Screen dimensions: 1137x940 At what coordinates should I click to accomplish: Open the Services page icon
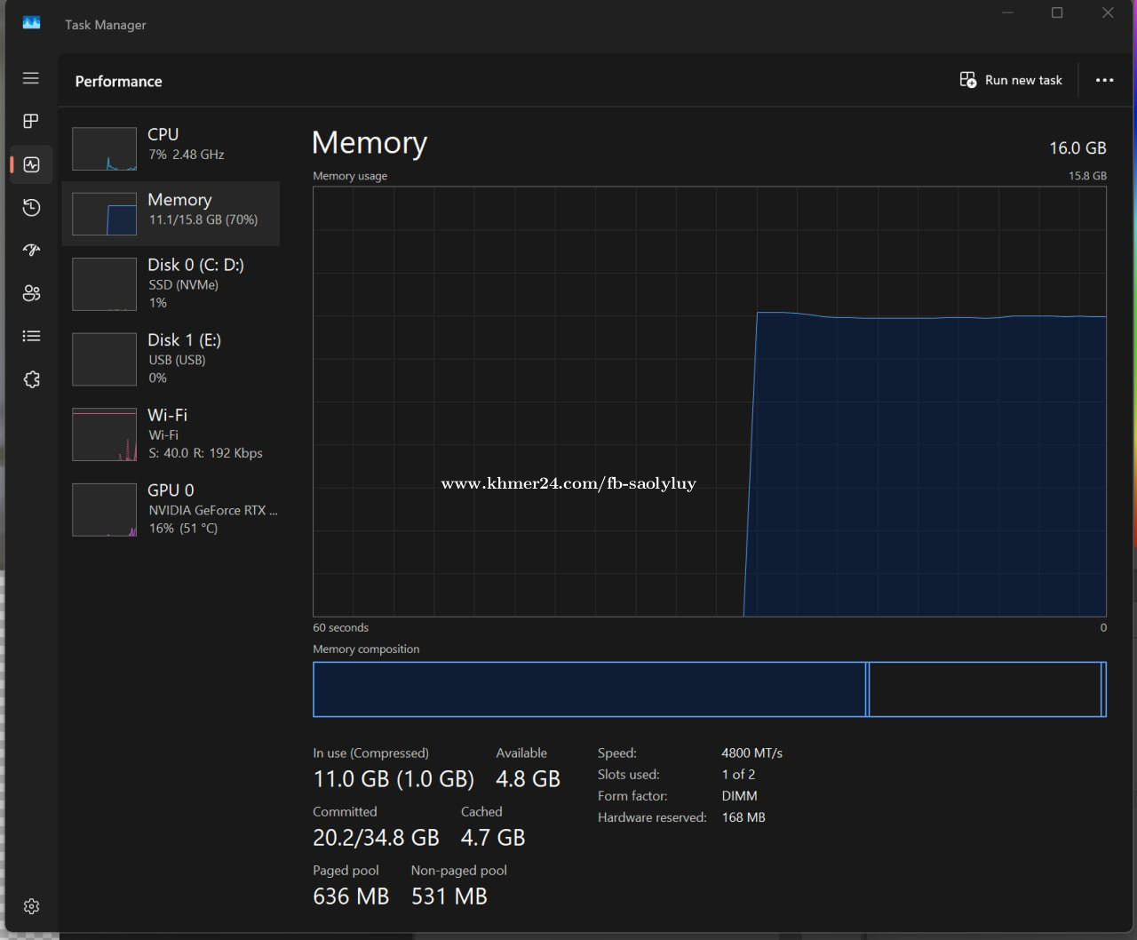pyautogui.click(x=31, y=379)
